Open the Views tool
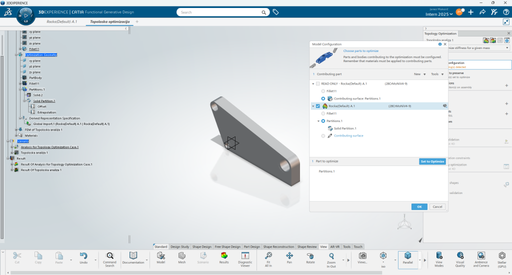 coord(362,258)
